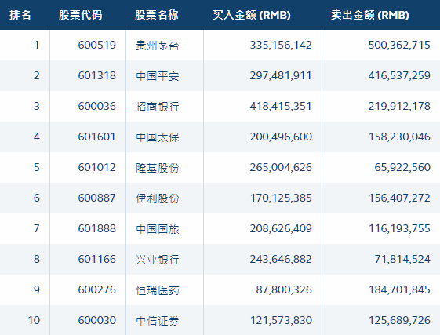
Task: Click rank 8 in 兴业银行 row
Action: [37, 259]
